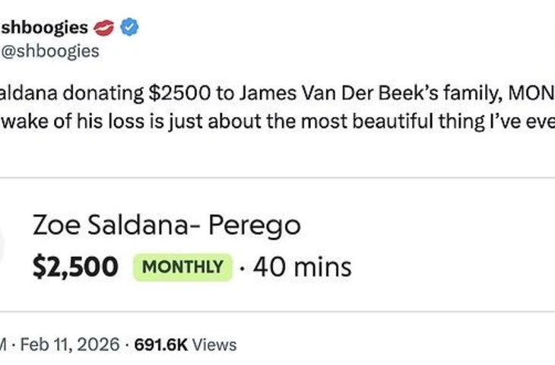Click the green MONTHLY badge
Viewport: 555px width, 365px height.
tap(182, 267)
